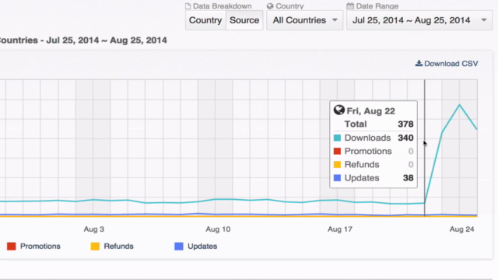Click Updates 38 value in tooltip
Image resolution: width=498 pixels, height=280 pixels.
[408, 178]
